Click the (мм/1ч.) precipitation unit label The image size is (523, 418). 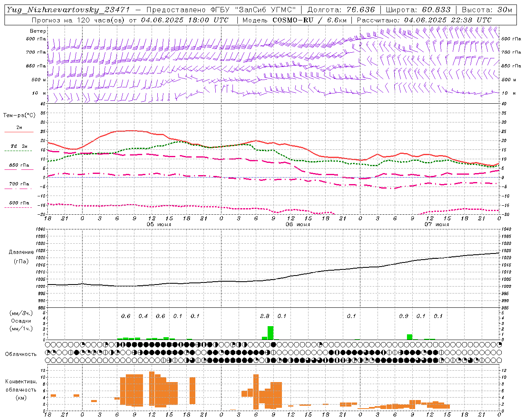[21, 329]
